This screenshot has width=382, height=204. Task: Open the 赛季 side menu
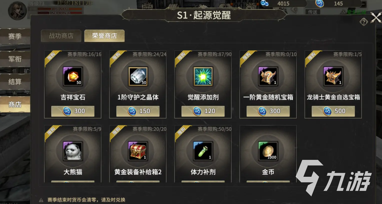coord(15,36)
